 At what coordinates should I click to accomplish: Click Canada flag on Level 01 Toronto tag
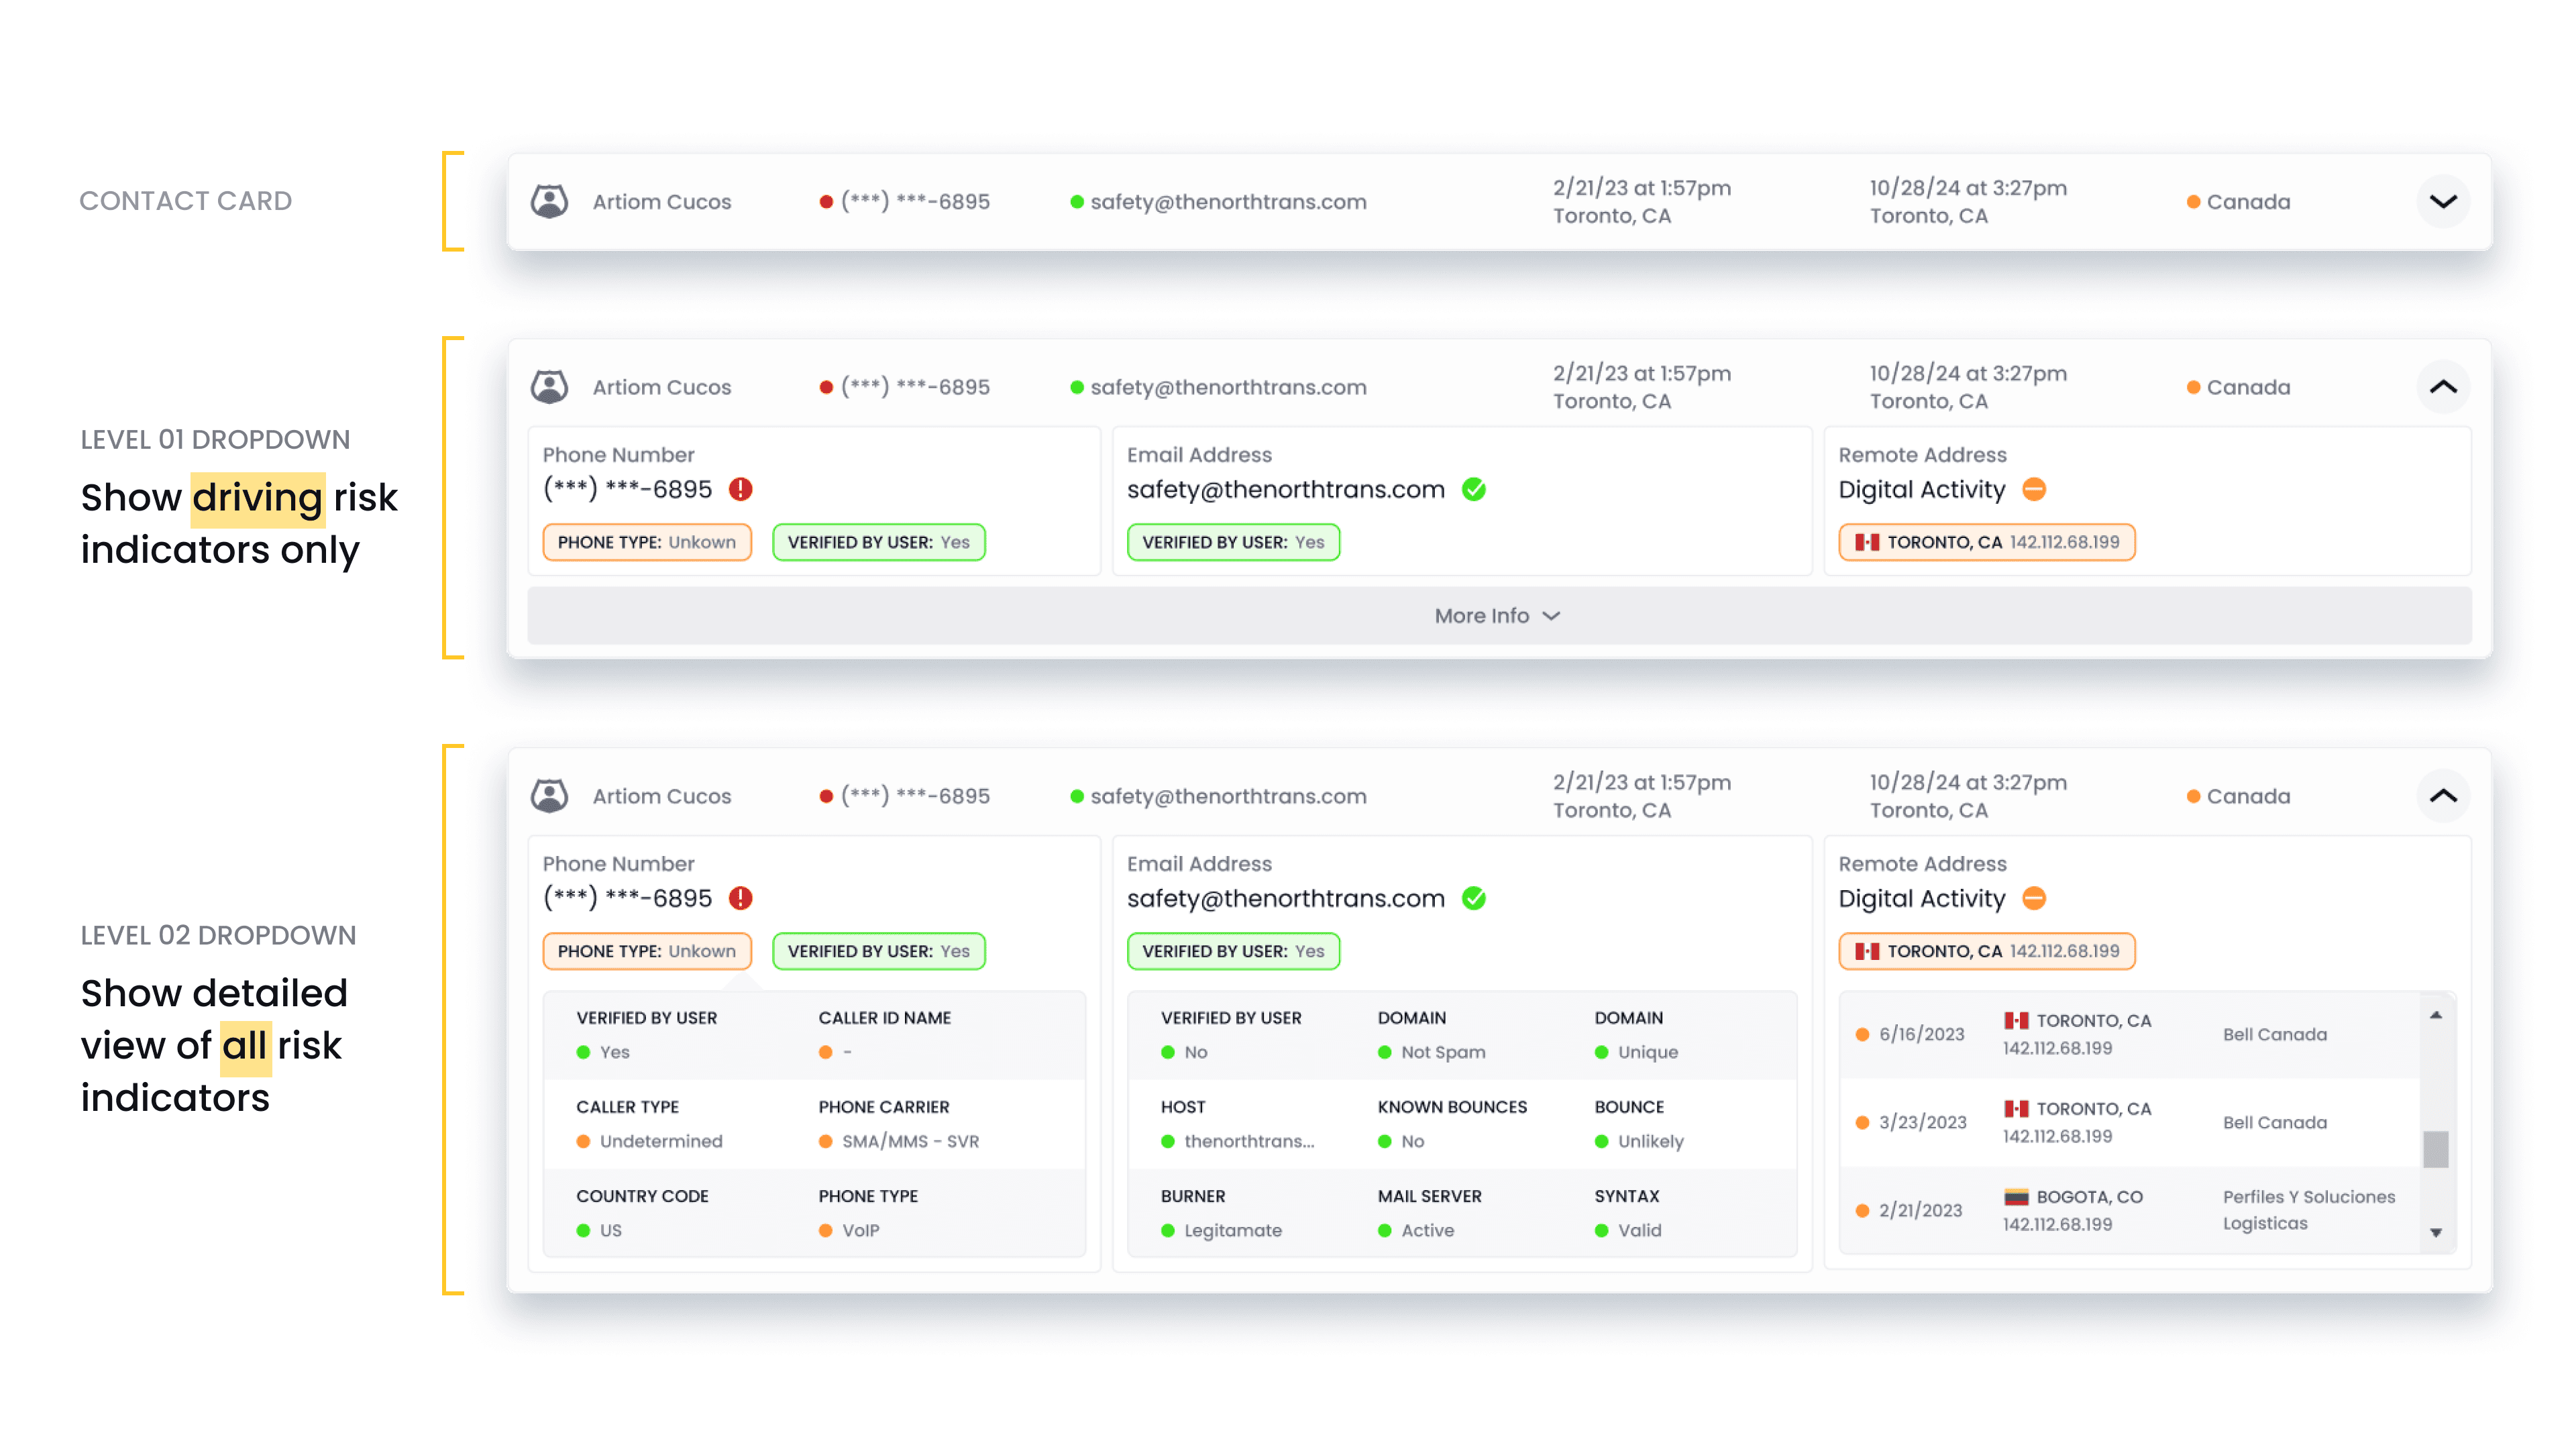point(1866,542)
